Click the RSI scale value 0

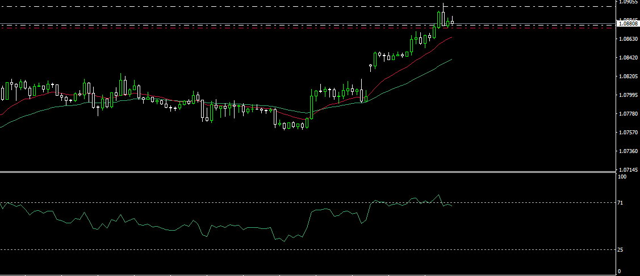point(620,271)
